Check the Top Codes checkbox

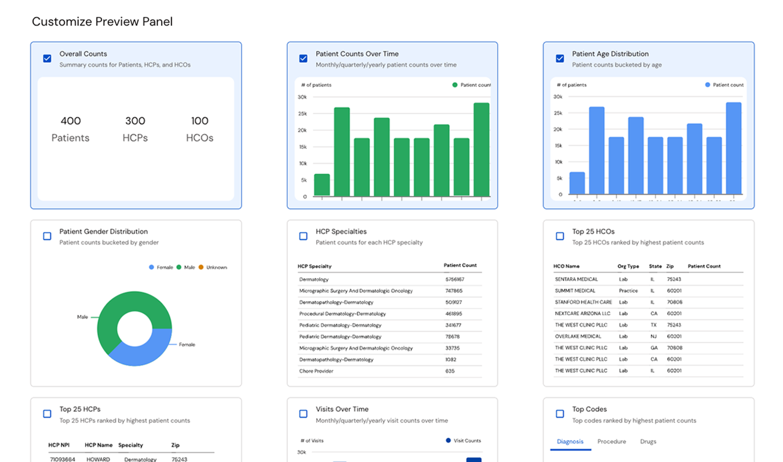pyautogui.click(x=560, y=414)
